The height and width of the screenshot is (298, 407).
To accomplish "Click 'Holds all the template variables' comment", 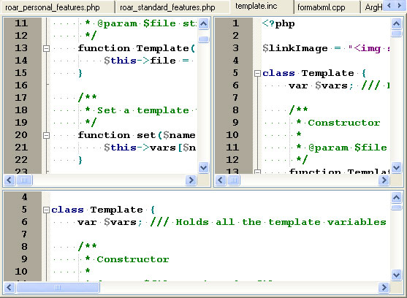I will click(281, 222).
